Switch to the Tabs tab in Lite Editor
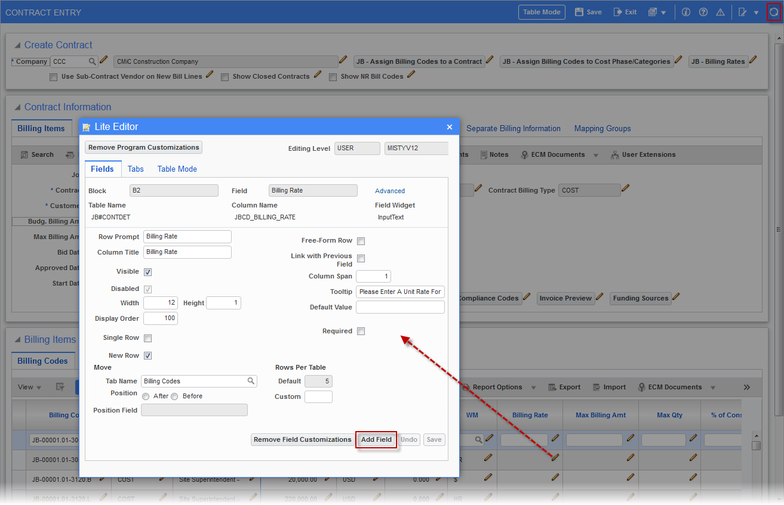 136,169
